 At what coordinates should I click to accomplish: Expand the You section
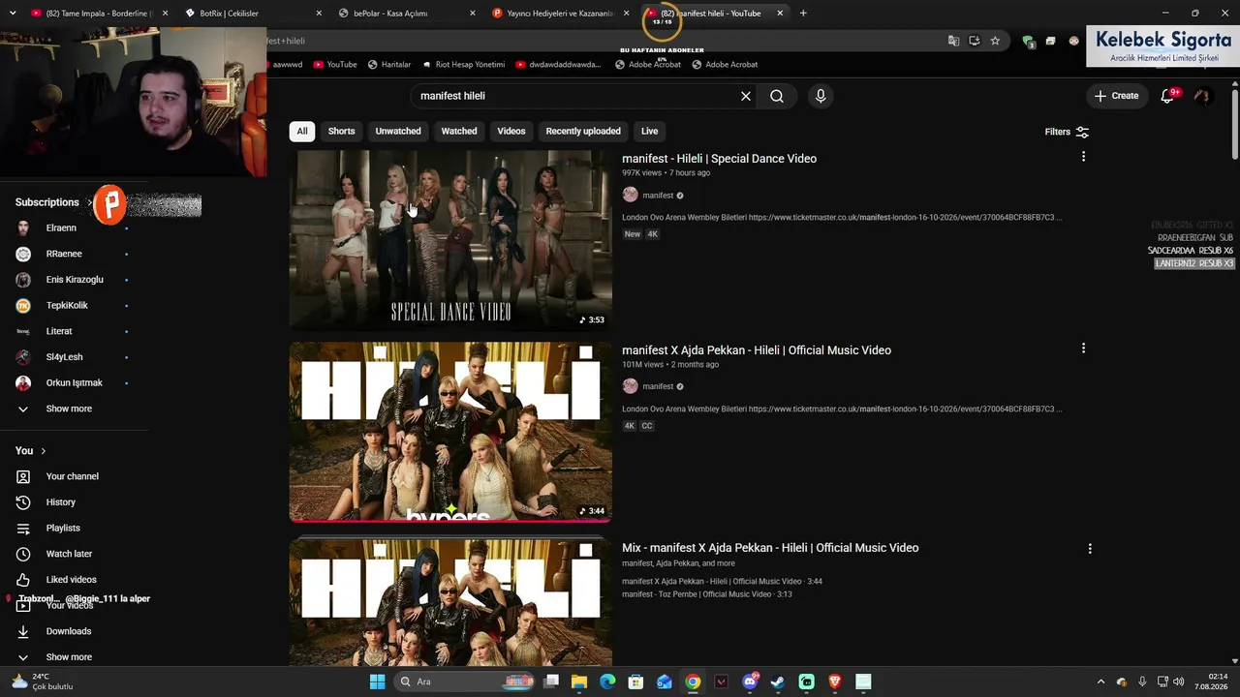pyautogui.click(x=30, y=451)
